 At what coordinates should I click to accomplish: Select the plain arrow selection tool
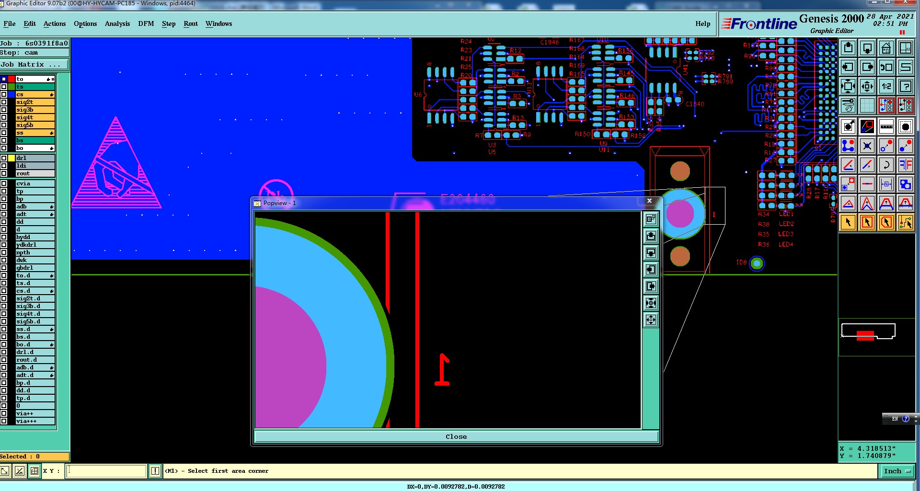[x=848, y=222]
